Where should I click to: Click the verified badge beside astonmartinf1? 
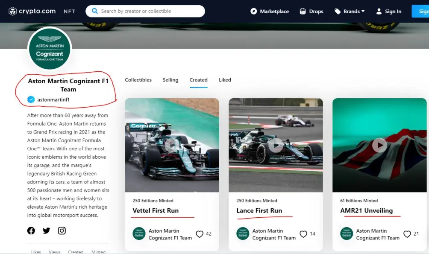tap(31, 99)
